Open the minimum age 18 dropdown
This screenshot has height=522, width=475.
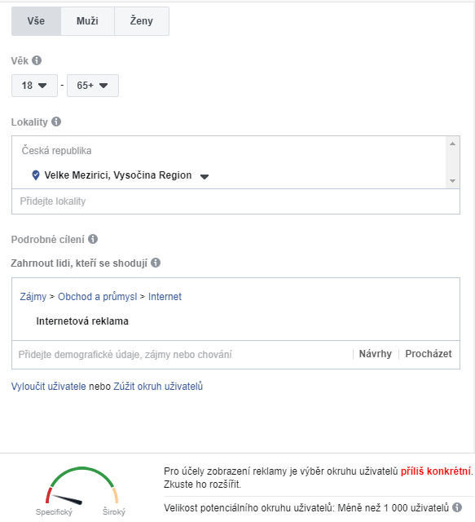point(34,86)
